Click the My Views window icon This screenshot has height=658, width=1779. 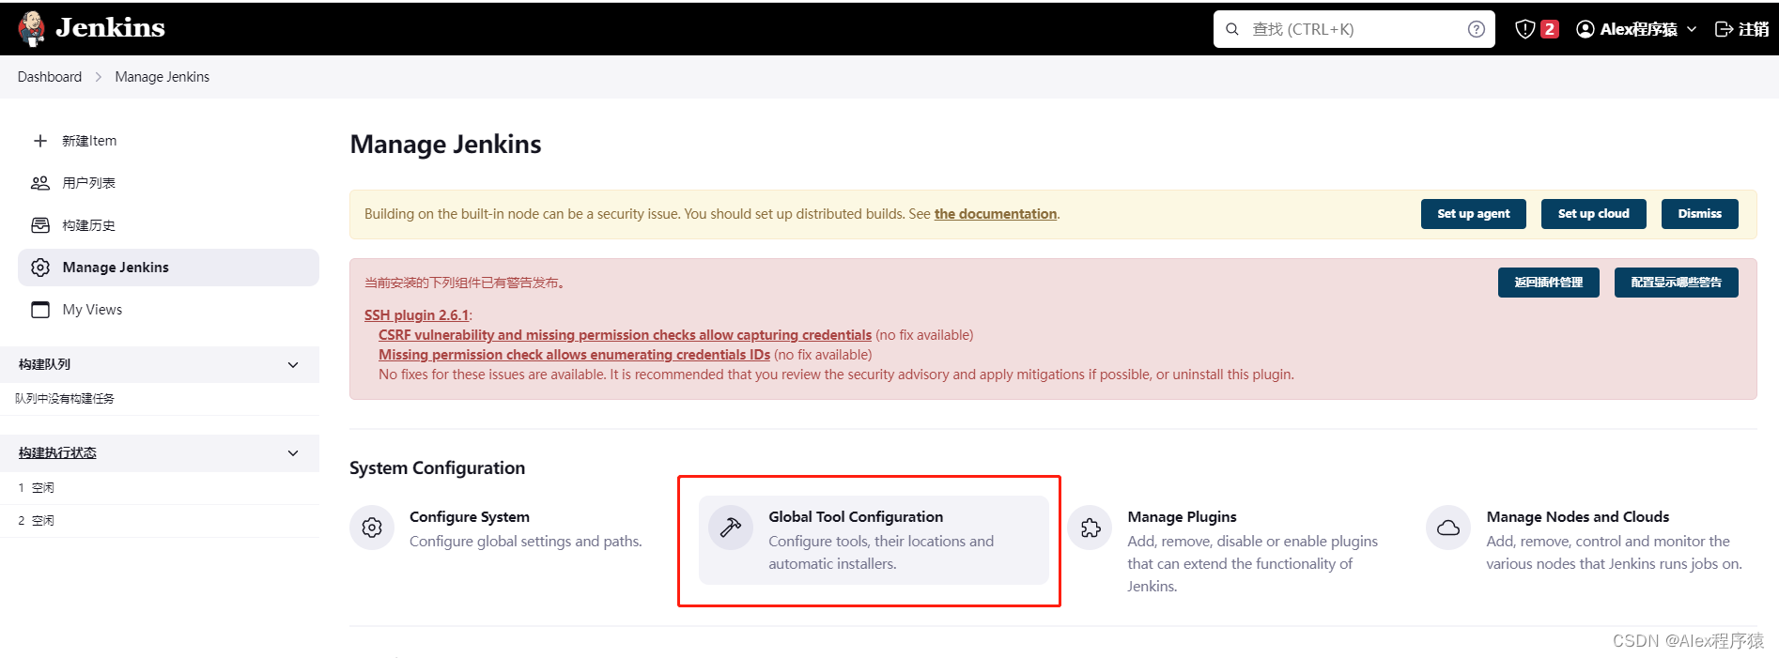click(x=40, y=310)
